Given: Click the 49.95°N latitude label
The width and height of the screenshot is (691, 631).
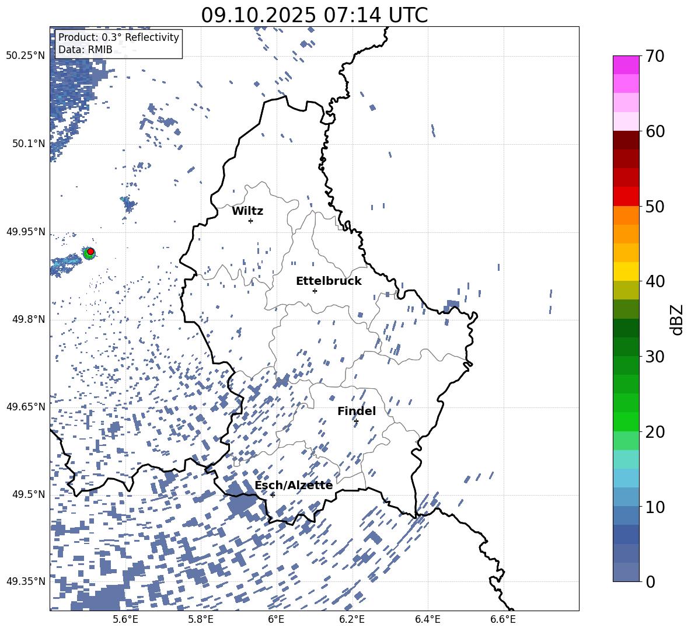Looking at the screenshot, I should pyautogui.click(x=26, y=232).
